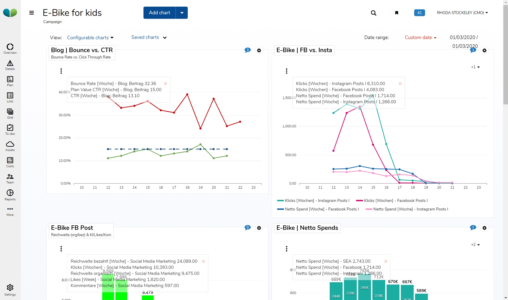Open the hamburger menu icon
This screenshot has width=508, height=300.
tap(31, 13)
